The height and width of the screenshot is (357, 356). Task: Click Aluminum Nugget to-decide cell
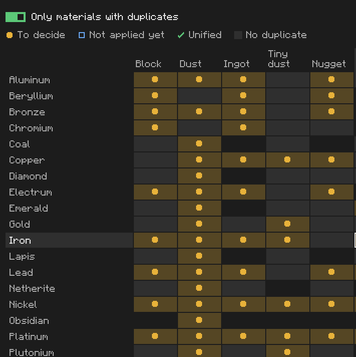(331, 79)
